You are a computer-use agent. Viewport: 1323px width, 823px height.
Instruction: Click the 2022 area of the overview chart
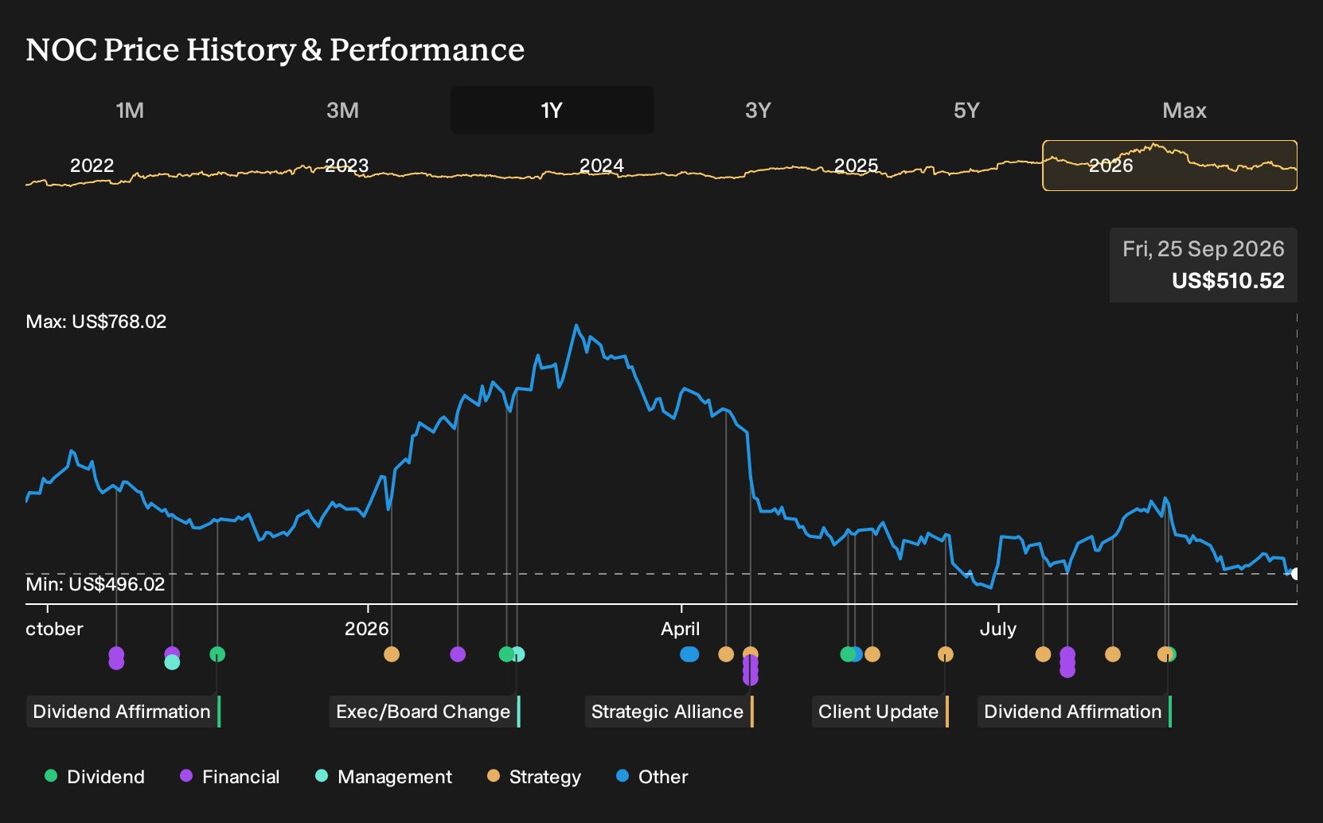pyautogui.click(x=92, y=166)
